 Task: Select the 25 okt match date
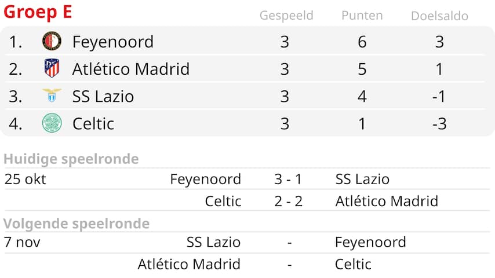click(25, 180)
